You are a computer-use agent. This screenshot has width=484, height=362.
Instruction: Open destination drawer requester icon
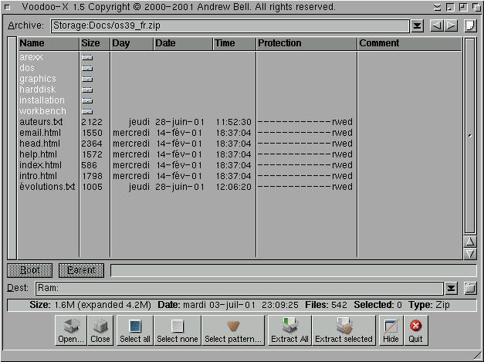[x=470, y=289]
